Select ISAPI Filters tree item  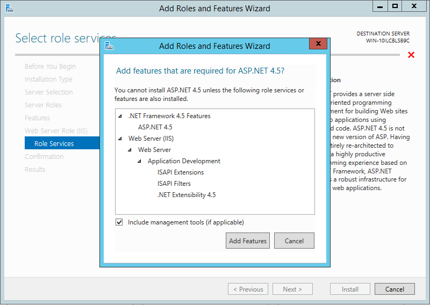[x=173, y=184]
